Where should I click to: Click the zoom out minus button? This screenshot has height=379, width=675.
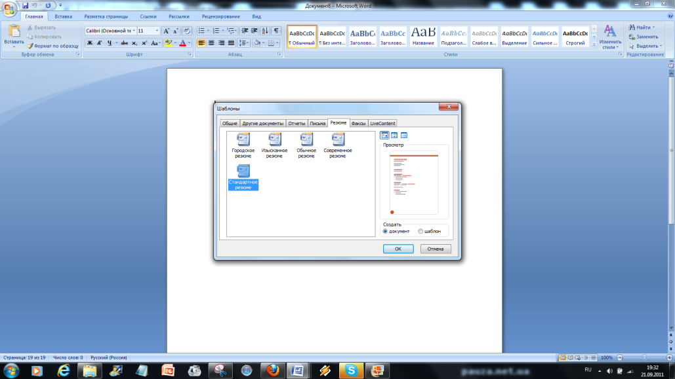coord(620,357)
